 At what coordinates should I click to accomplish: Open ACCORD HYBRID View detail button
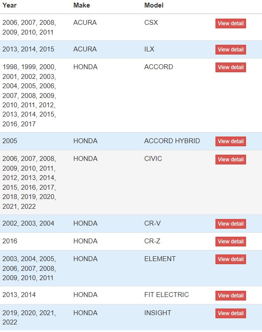[231, 141]
